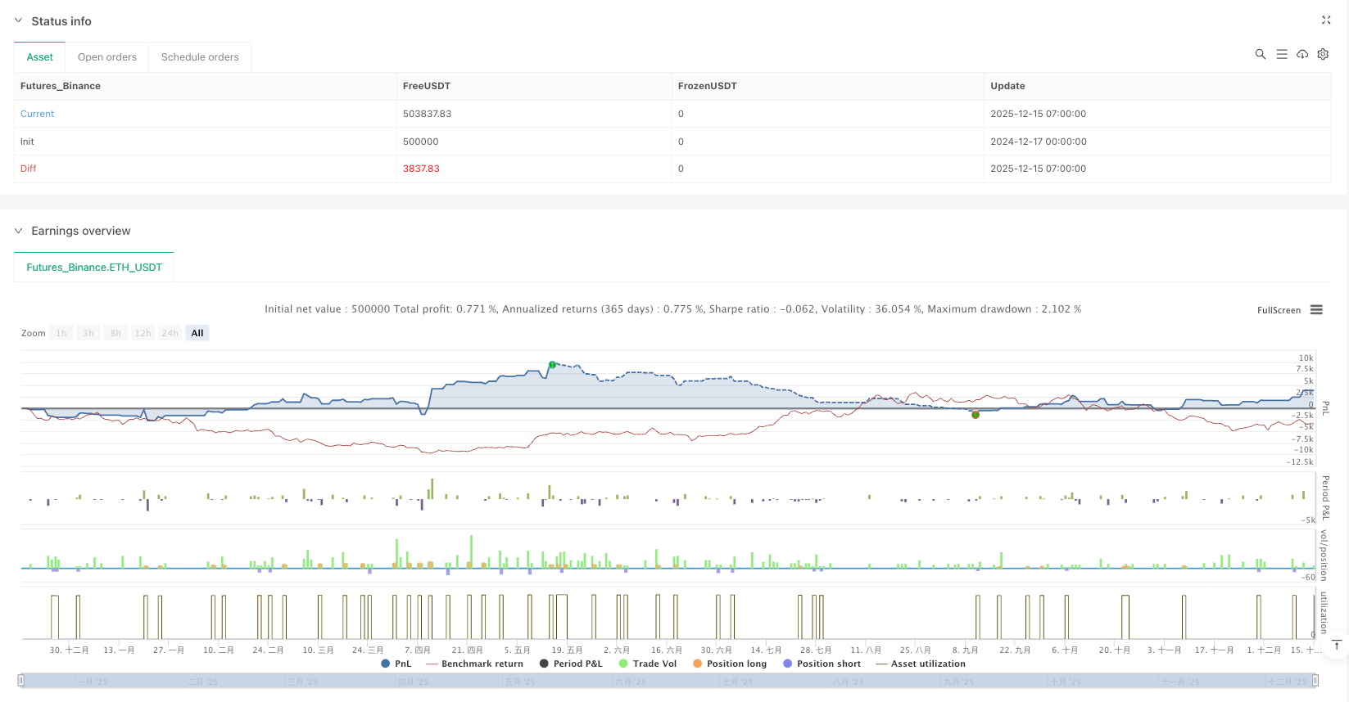
Task: Switch to the Schedule orders tab
Action: coord(200,57)
